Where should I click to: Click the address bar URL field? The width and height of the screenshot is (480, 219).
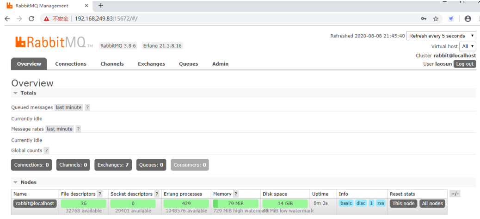(242, 19)
